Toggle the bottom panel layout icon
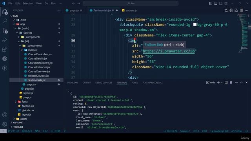This screenshot has width=251, height=141. [216, 4]
